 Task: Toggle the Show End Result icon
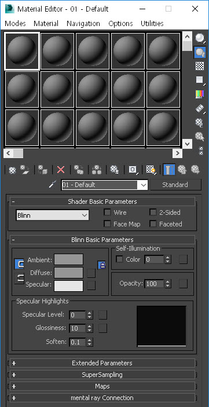click(x=169, y=170)
